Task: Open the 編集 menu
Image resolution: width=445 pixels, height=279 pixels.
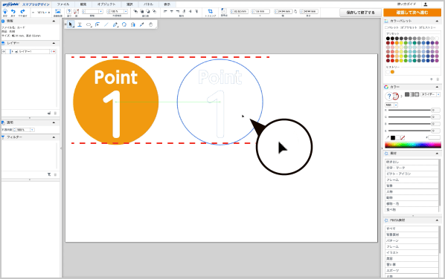Action: 83,4
